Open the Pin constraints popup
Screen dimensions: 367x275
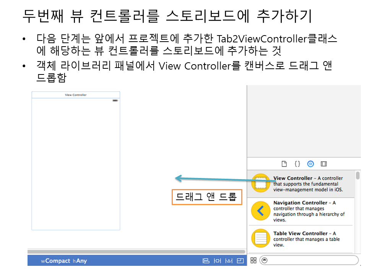coord(218,261)
